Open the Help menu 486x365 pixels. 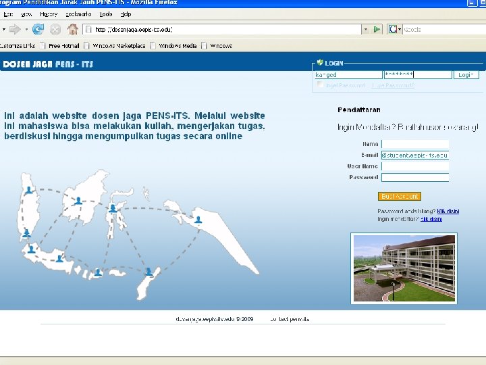126,14
